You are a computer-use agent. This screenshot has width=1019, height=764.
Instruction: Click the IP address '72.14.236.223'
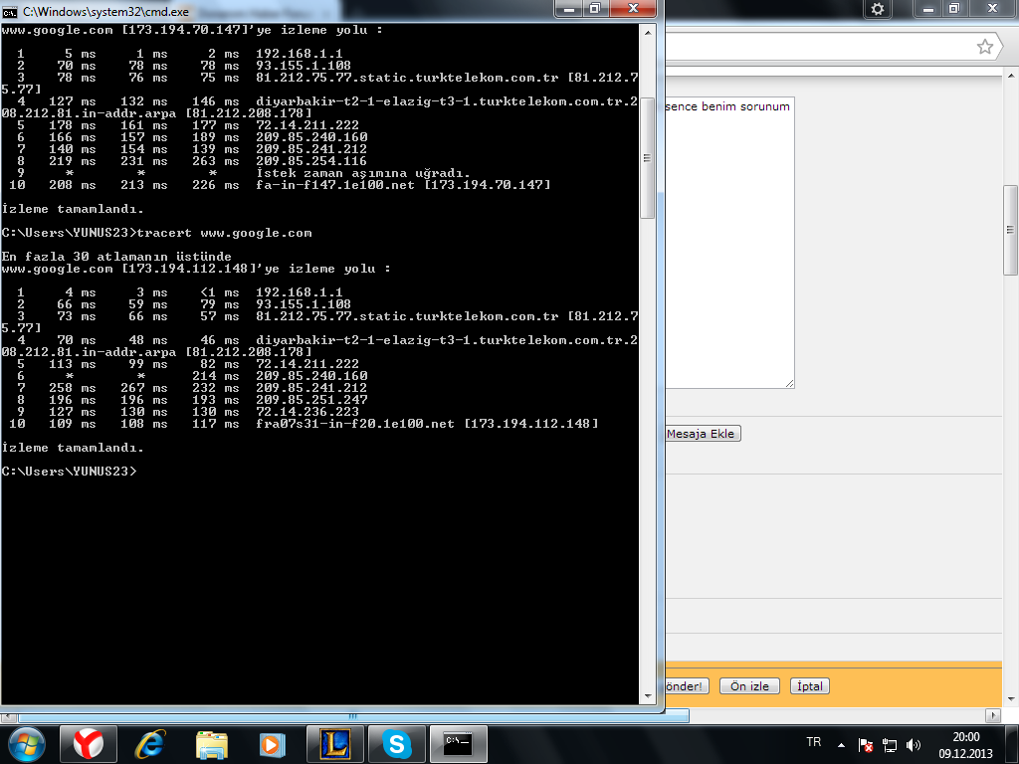coord(307,412)
